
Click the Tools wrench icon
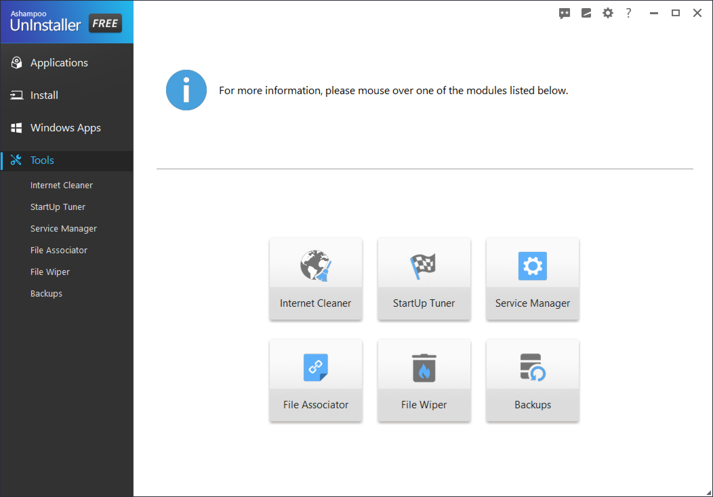tap(16, 160)
